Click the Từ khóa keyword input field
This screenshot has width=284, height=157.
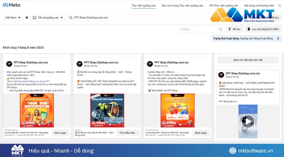click(199, 29)
